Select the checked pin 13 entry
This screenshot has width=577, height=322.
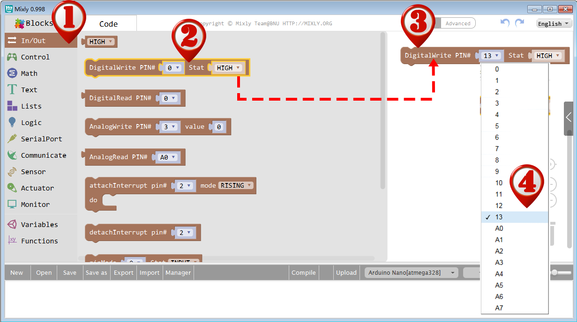coord(515,217)
